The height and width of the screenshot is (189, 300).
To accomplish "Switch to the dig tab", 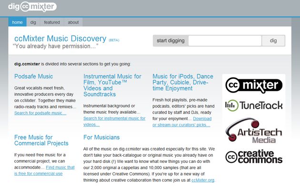I will [x=33, y=22].
